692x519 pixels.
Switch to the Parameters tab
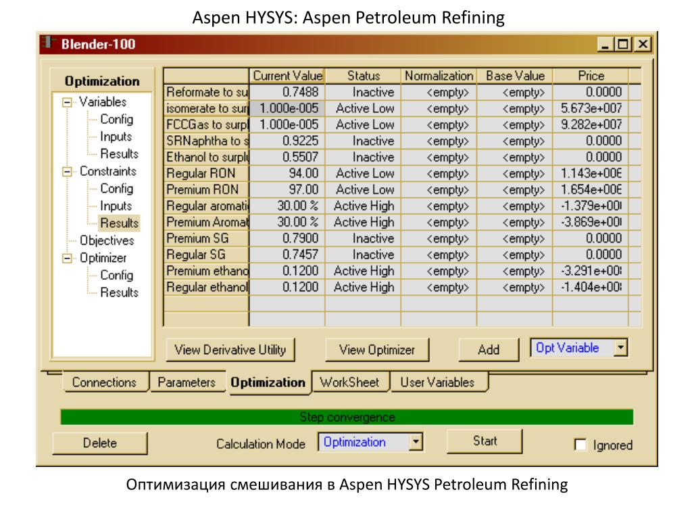point(187,382)
